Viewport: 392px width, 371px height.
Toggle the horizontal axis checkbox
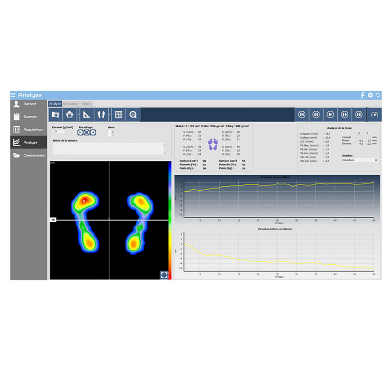[x=109, y=135]
